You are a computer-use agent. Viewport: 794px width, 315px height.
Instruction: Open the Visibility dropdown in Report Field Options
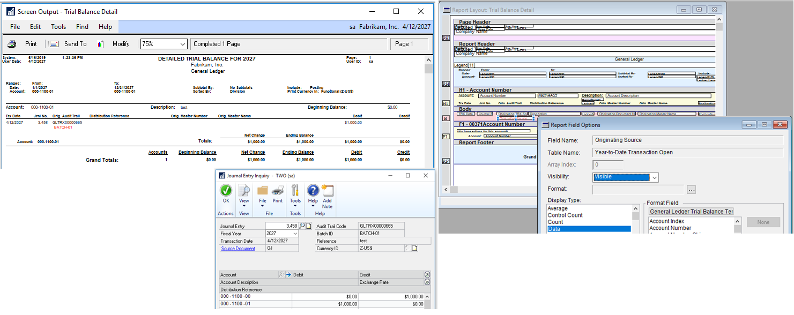[x=655, y=177]
